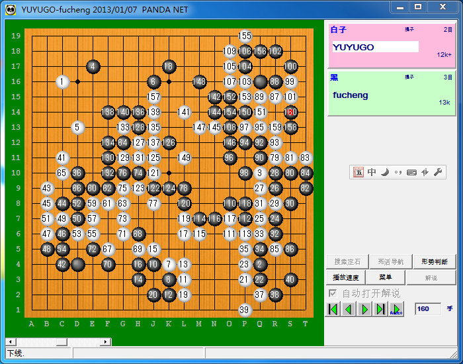Click the panda icon in the title bar
The image size is (463, 364).
(x=11, y=9)
